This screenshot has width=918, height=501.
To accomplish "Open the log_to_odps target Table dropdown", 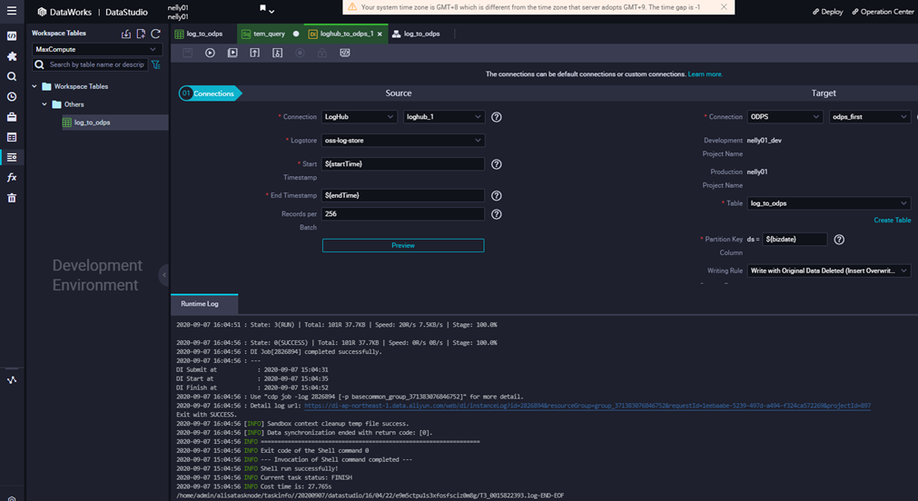I will [x=828, y=203].
